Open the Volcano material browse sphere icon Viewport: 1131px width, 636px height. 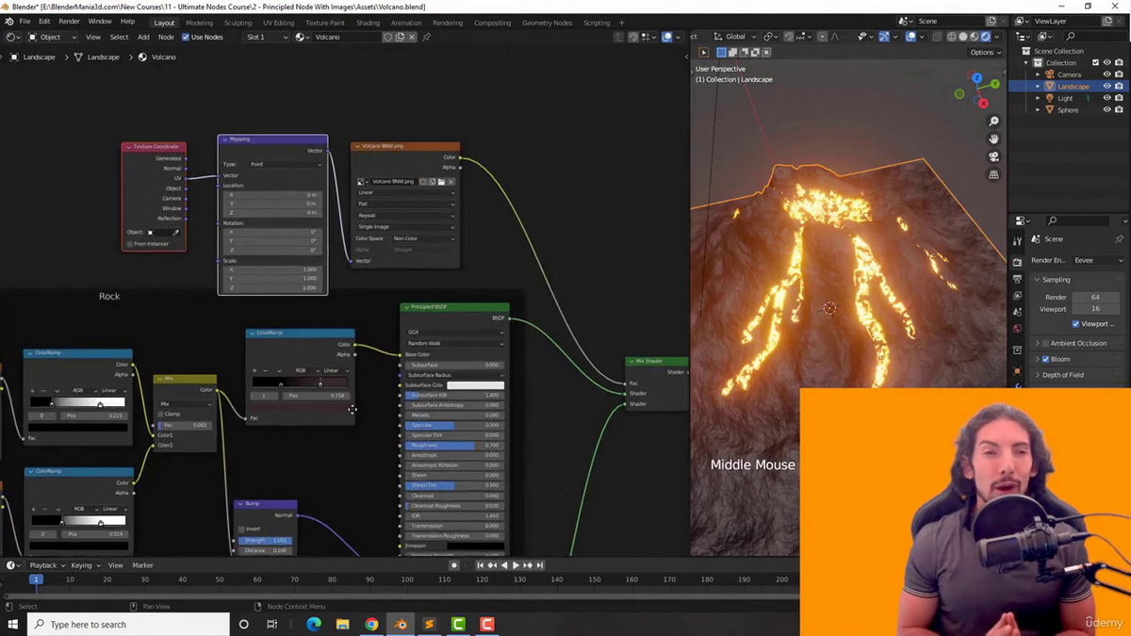[x=302, y=37]
